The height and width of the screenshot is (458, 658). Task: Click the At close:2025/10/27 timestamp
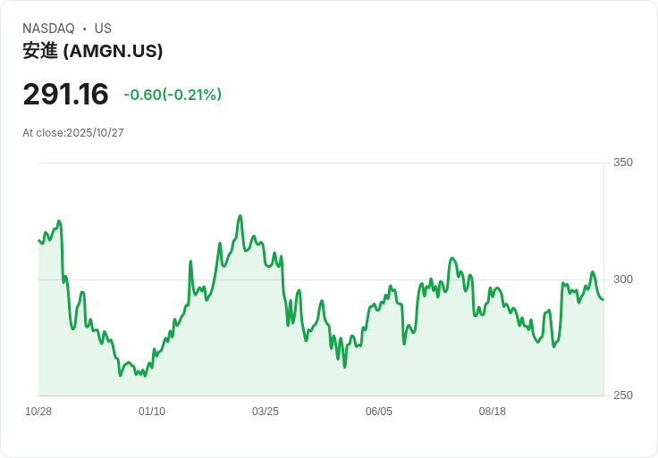point(73,132)
